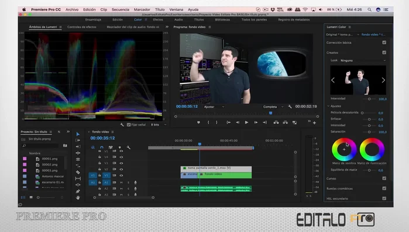Select the Selection arrow tool
This screenshot has height=232, width=409.
click(x=78, y=134)
